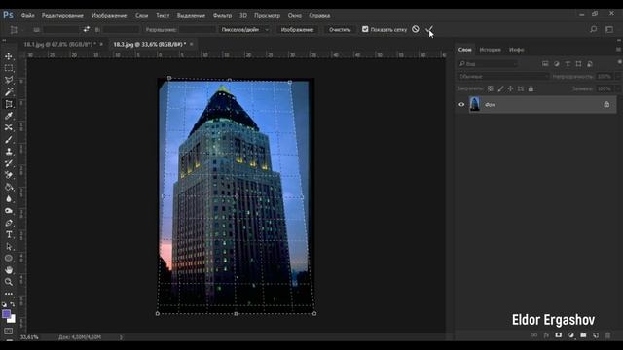Select the Eyedropper tool
The image size is (623, 350).
pyautogui.click(x=9, y=116)
